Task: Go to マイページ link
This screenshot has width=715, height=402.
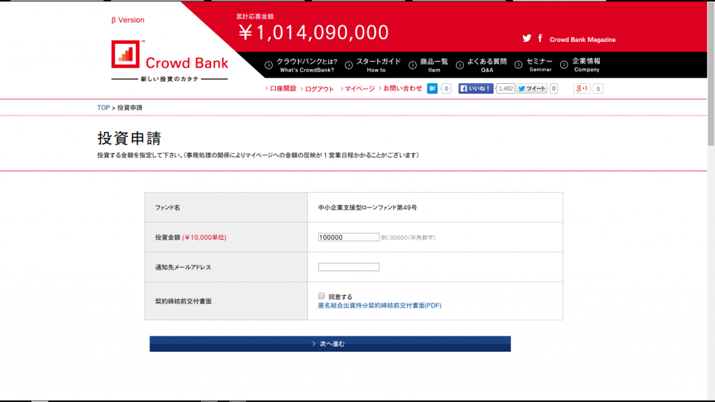Action: click(360, 89)
